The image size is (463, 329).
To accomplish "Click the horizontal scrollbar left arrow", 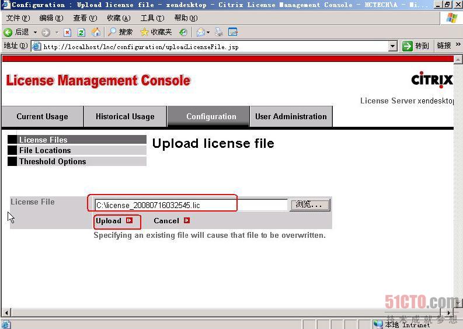I will [x=6, y=313].
